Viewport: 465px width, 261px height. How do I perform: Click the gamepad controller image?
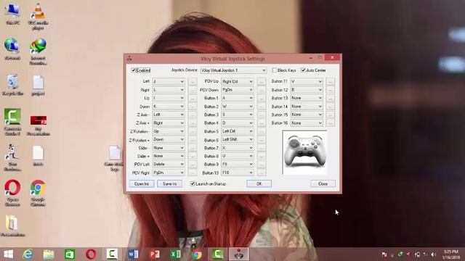coord(305,152)
